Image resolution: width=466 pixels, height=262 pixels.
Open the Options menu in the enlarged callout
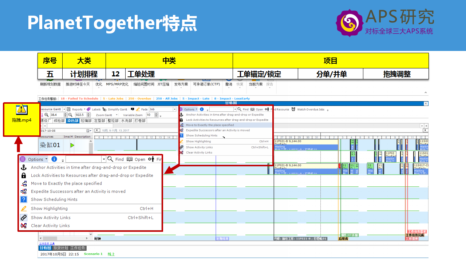pos(33,159)
